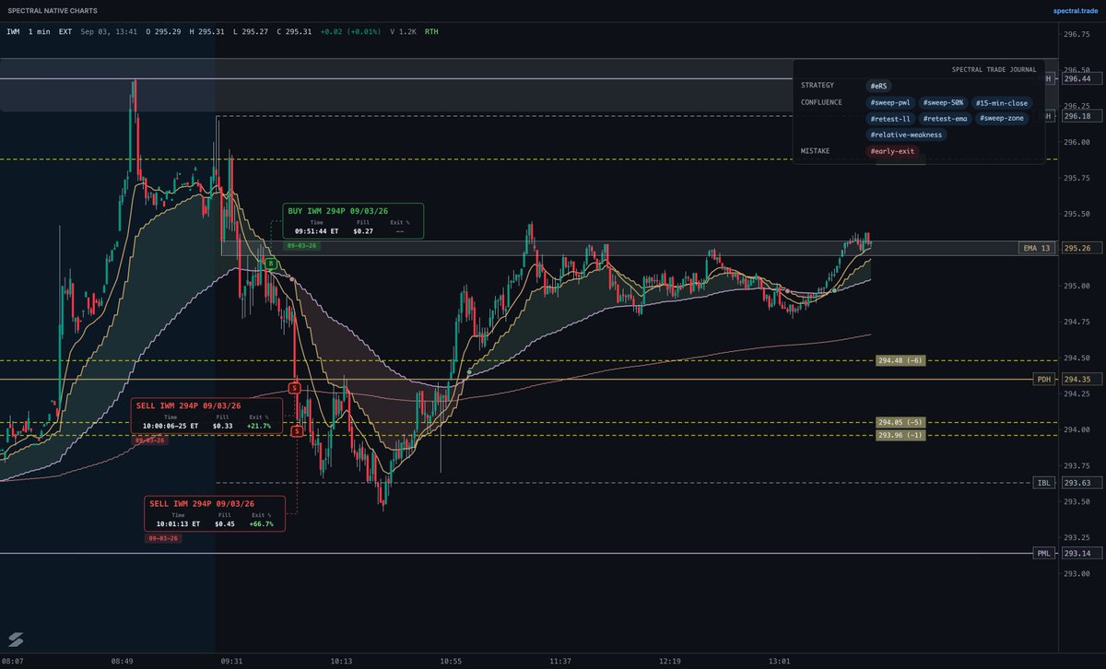The height and width of the screenshot is (669, 1106).
Task: Click the Spectral logo icon in the corner
Action: (x=15, y=640)
